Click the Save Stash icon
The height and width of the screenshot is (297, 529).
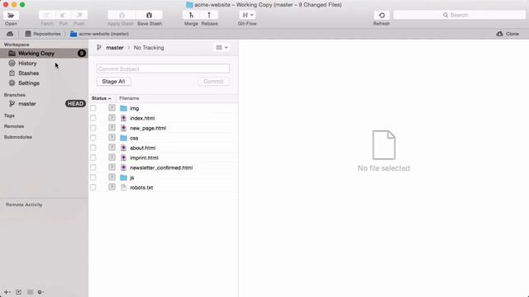[149, 15]
